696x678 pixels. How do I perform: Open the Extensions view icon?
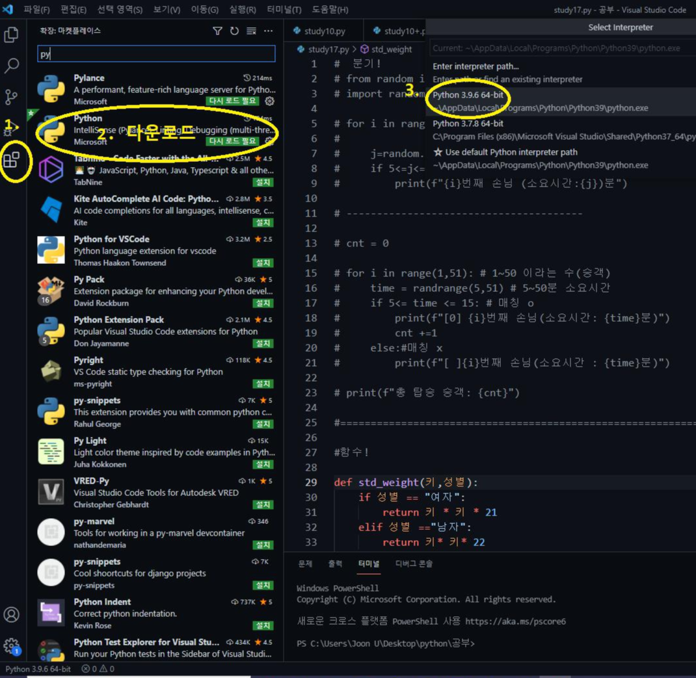12,160
